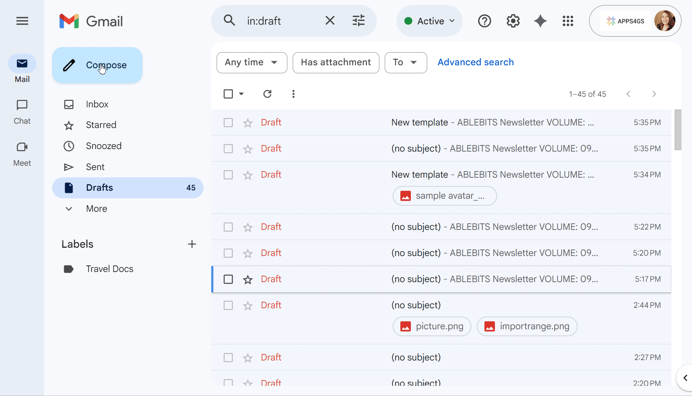Open the Google apps grid
Screen dimensions: 692x396
coord(568,21)
